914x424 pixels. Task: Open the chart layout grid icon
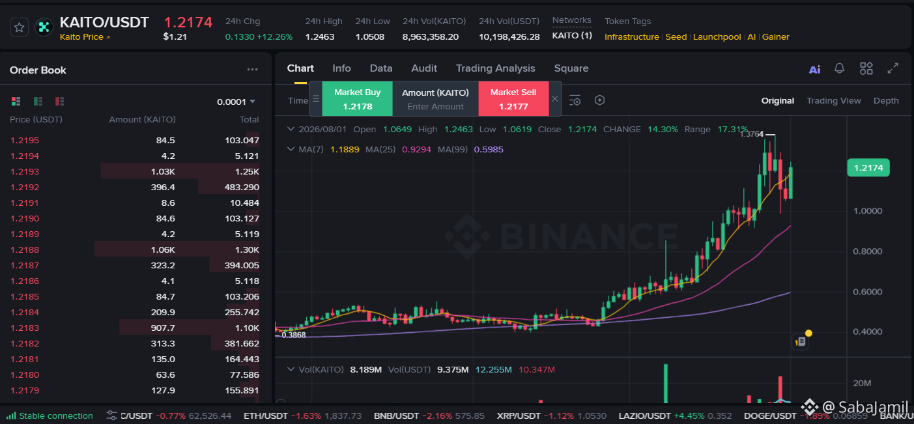click(x=866, y=68)
